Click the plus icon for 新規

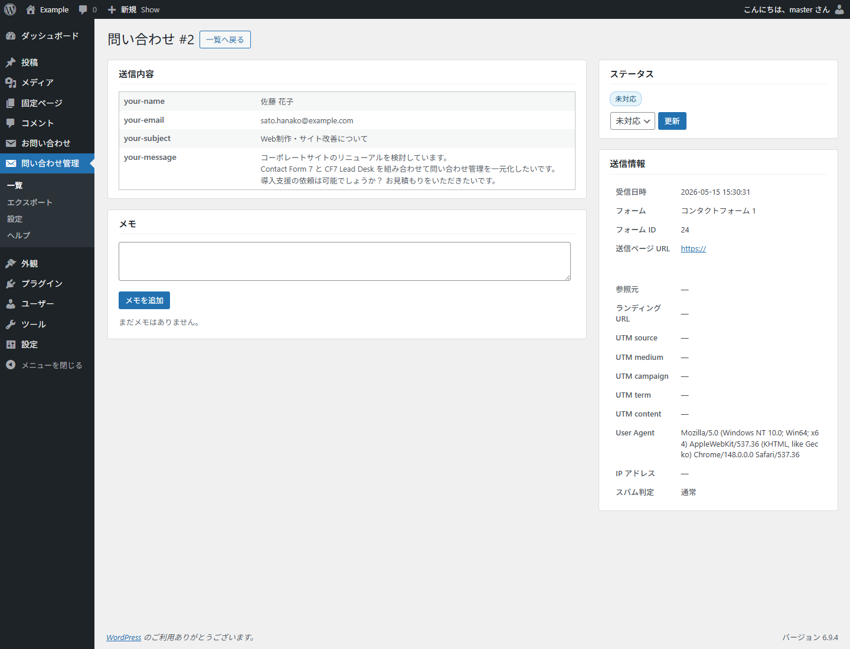(112, 9)
